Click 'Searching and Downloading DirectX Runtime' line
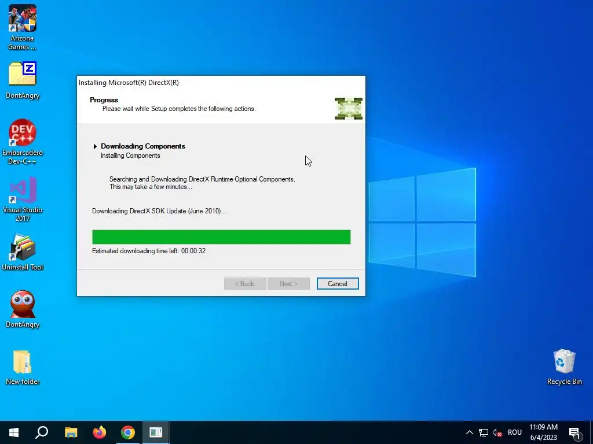 click(202, 179)
